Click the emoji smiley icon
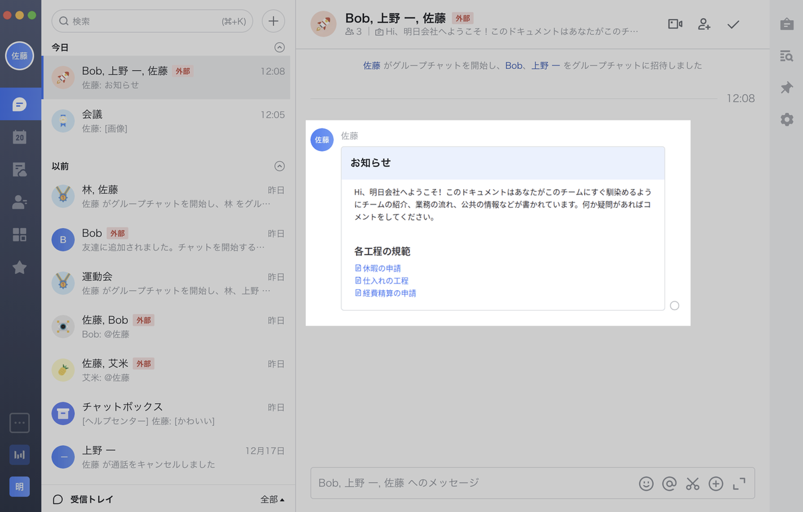This screenshot has width=803, height=512. 646,484
